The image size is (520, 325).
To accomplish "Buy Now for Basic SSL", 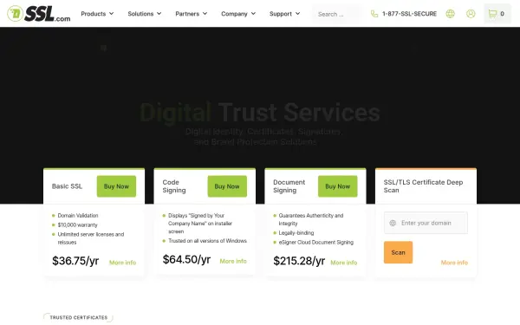I will 116,186.
